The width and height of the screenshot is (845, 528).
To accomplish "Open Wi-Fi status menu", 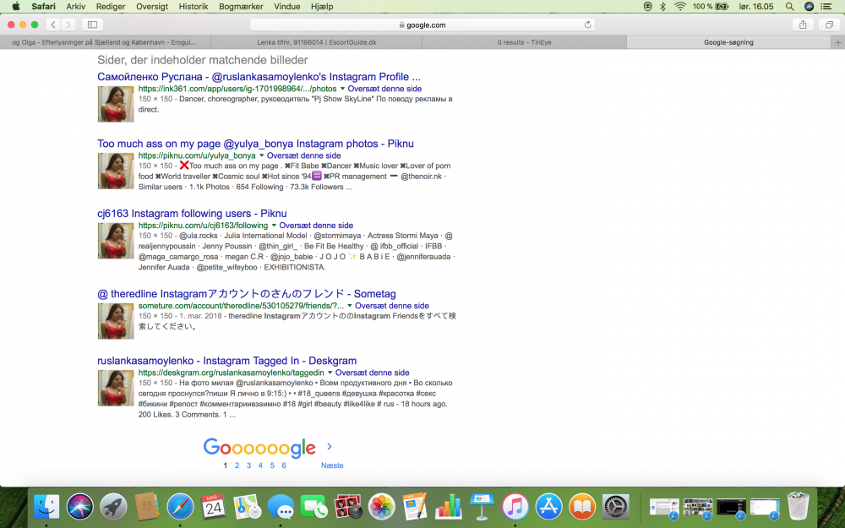I will [x=679, y=7].
